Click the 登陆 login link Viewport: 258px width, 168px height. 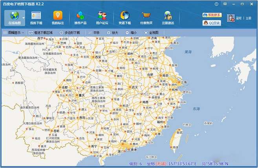(x=239, y=18)
